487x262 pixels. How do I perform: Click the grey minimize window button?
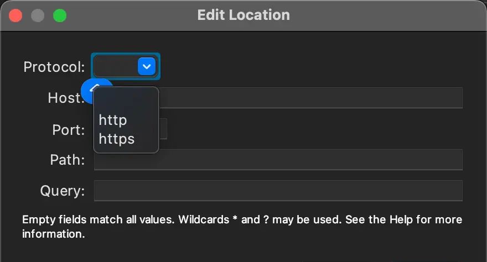click(38, 15)
